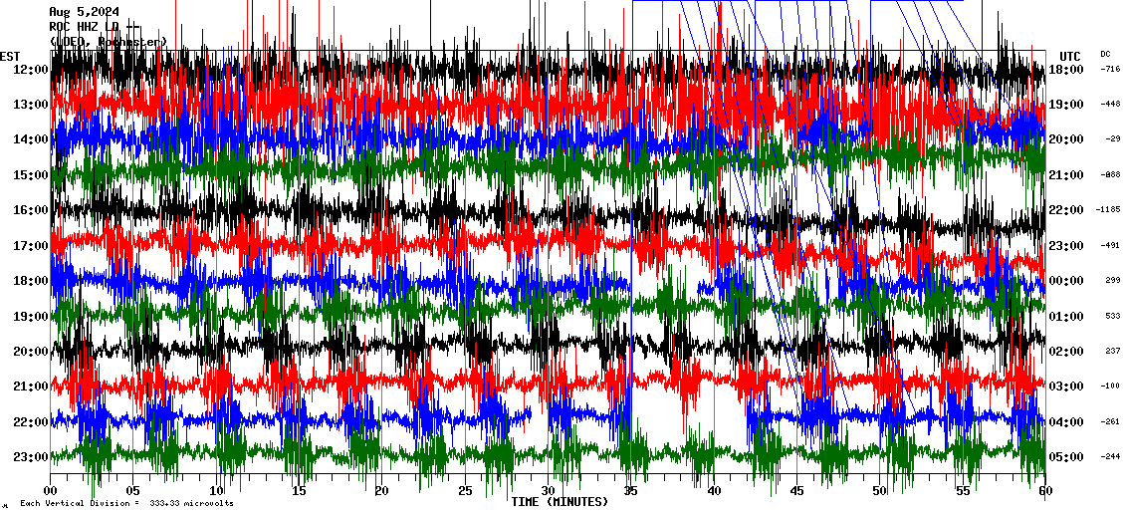Click the 60 minute axis end label

click(x=1044, y=491)
